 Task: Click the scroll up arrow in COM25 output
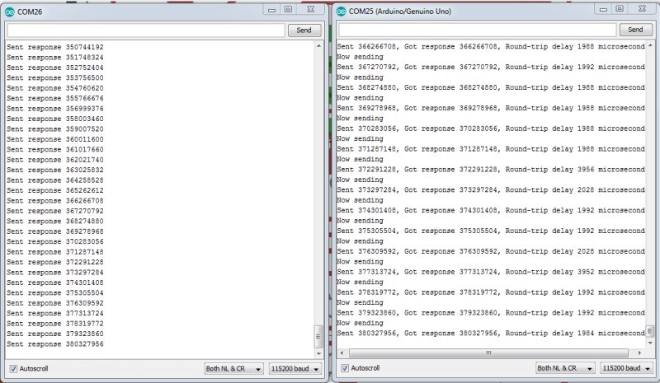[650, 45]
